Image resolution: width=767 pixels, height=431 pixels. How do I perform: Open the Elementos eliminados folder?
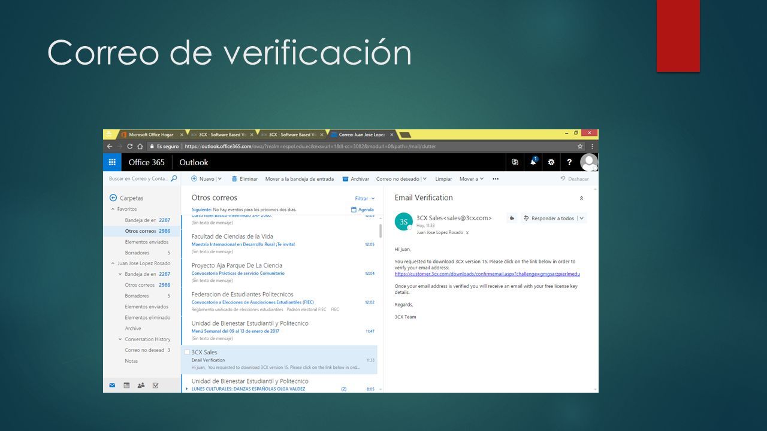point(147,317)
